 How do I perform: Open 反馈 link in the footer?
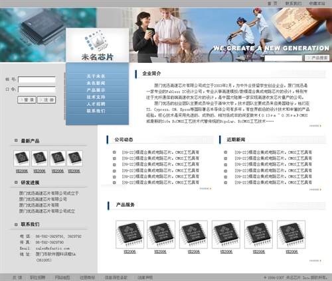[x=17, y=278]
